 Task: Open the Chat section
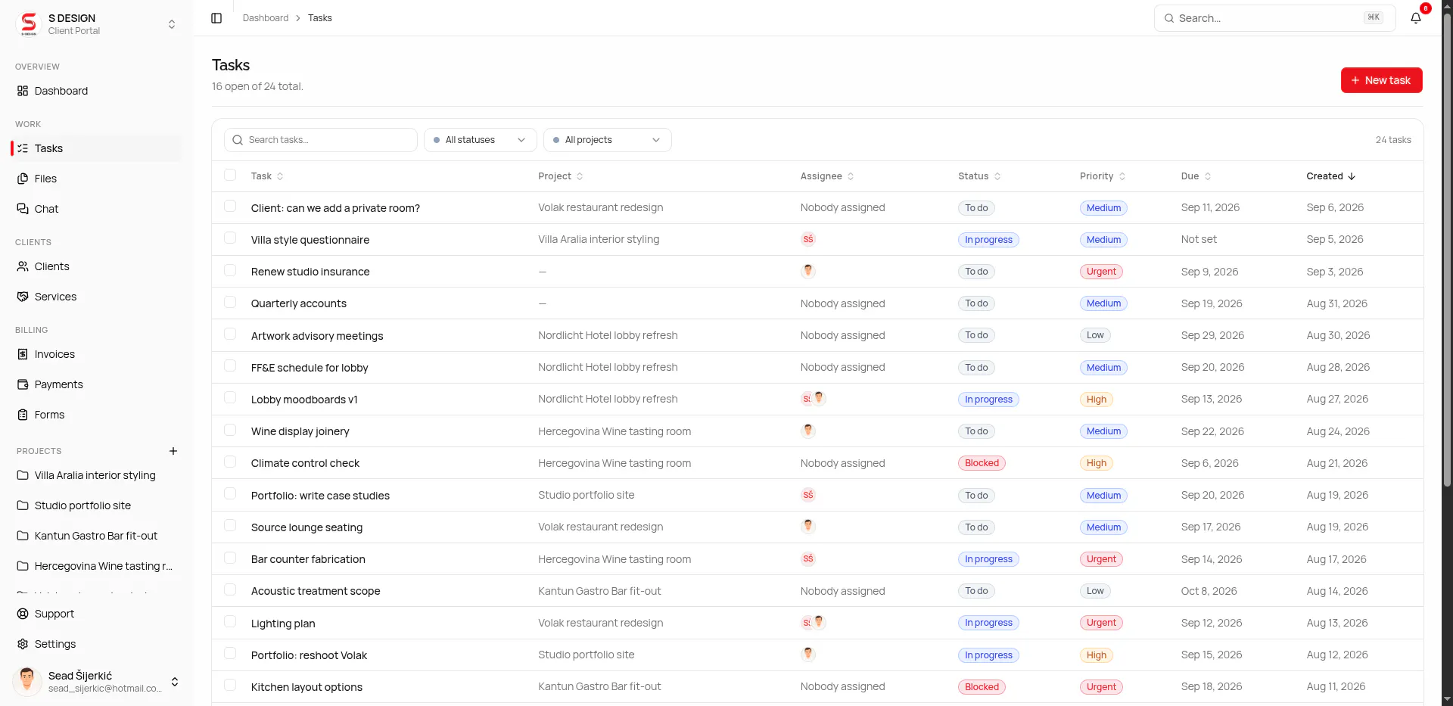pyautogui.click(x=97, y=209)
